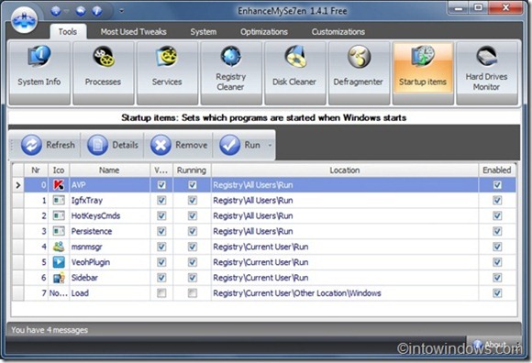Open the Most Used Tweaks tab
The width and height of the screenshot is (532, 363).
point(133,31)
